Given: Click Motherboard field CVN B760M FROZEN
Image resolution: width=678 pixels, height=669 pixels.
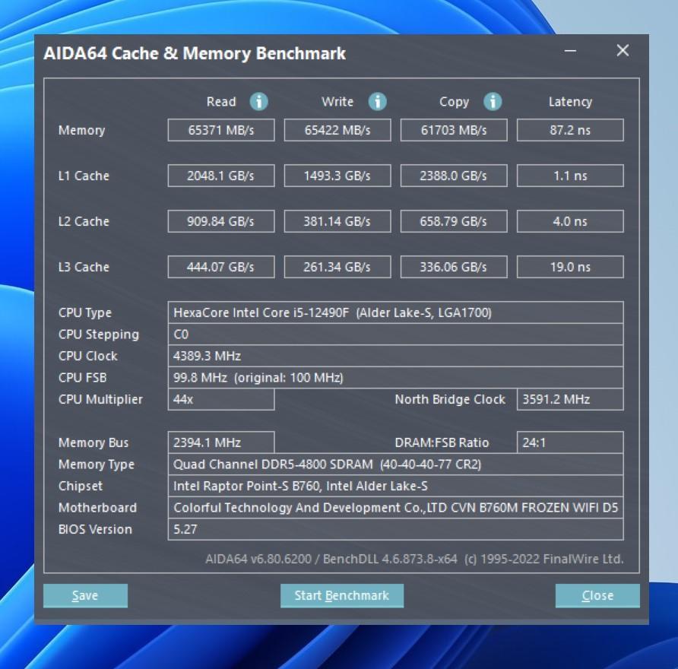Looking at the screenshot, I should tap(396, 507).
